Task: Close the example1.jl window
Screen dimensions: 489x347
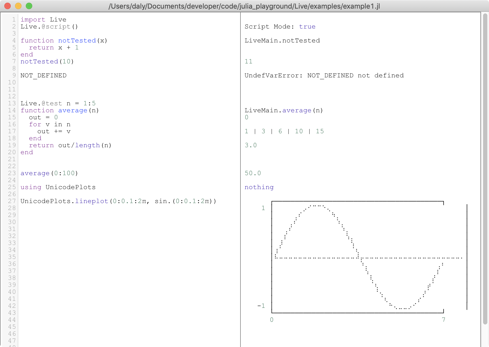Action: (x=8, y=6)
